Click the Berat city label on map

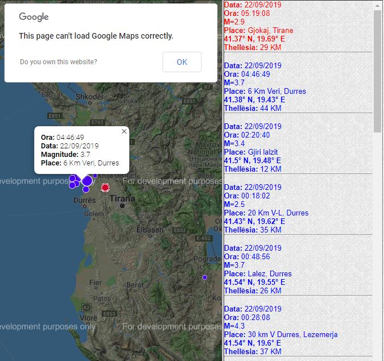[x=135, y=285]
